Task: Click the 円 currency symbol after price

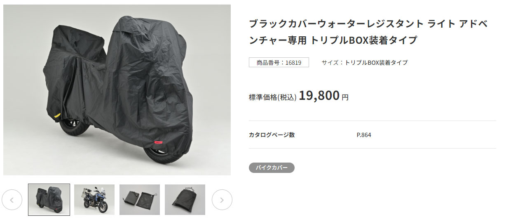Action: pos(345,98)
